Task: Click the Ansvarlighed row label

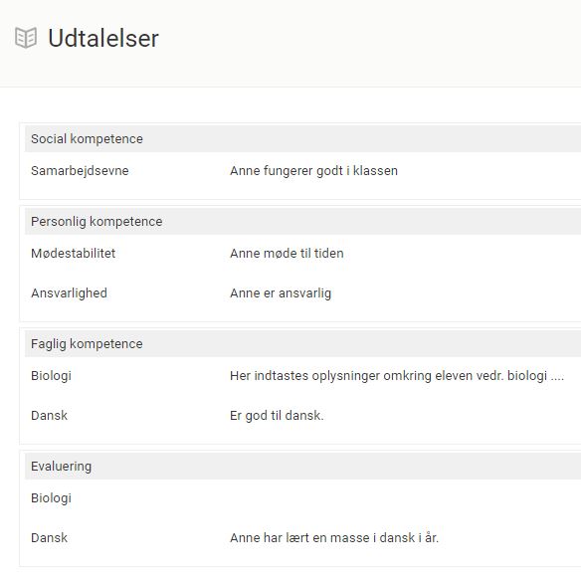Action: 69,293
